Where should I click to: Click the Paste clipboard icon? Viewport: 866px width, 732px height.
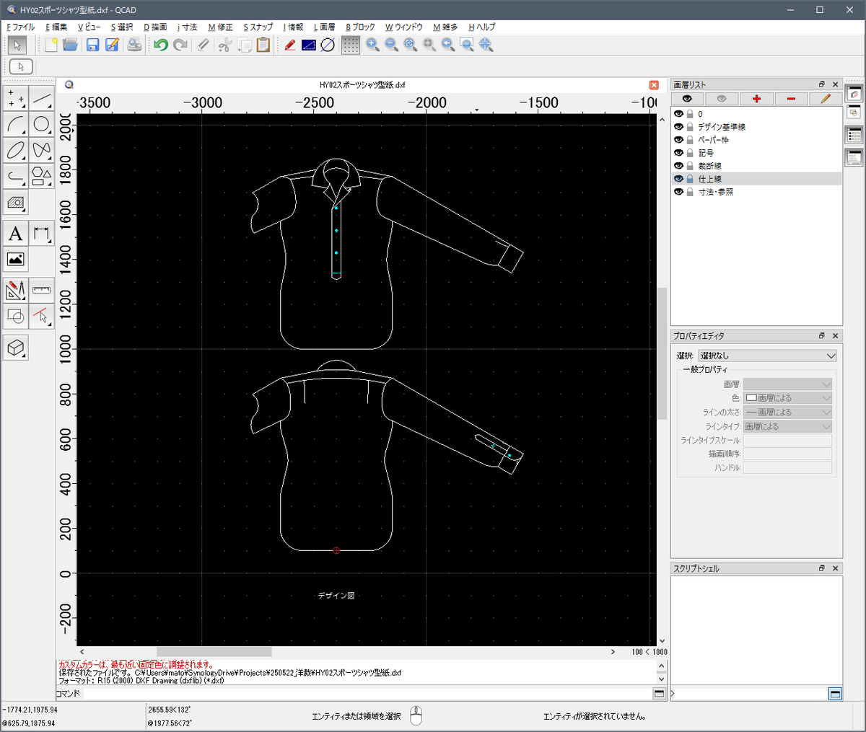coord(263,45)
